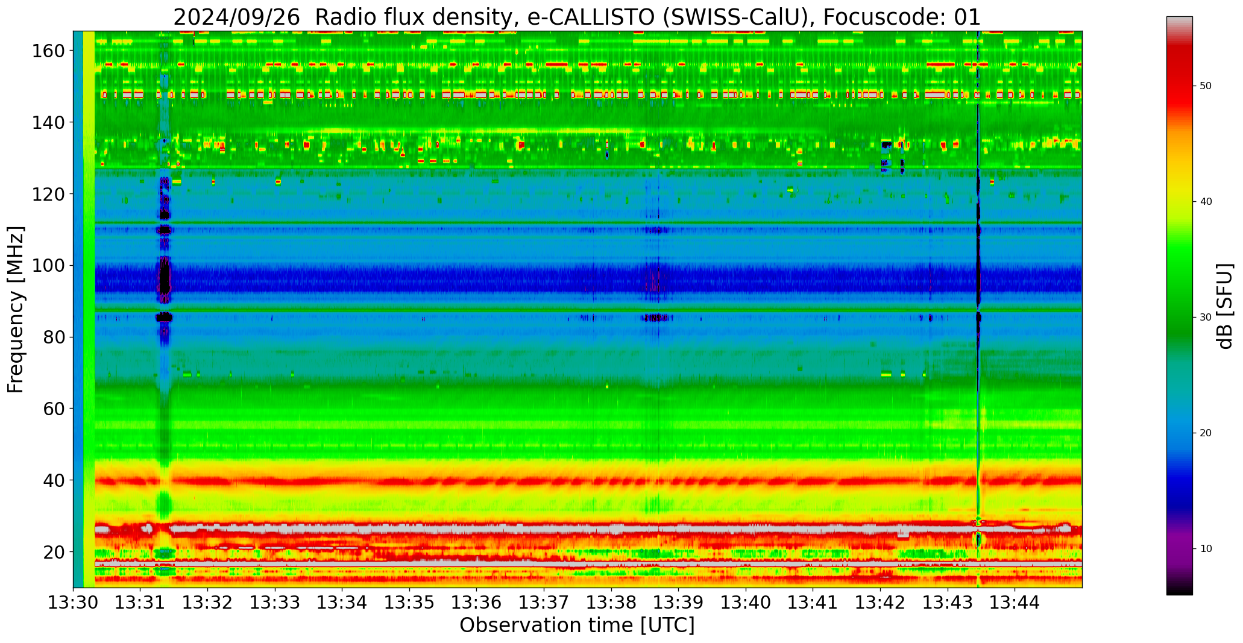Click the 100 frequency tick label
The height and width of the screenshot is (643, 1243).
[x=49, y=265]
